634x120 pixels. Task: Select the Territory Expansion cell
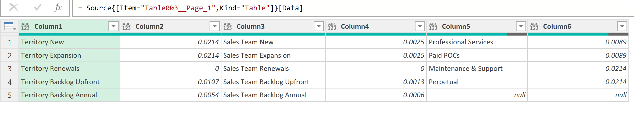(70, 55)
